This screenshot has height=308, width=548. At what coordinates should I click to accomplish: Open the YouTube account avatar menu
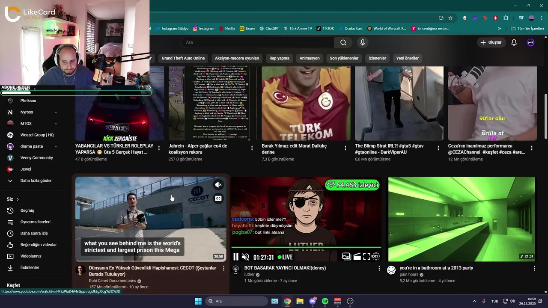530,42
